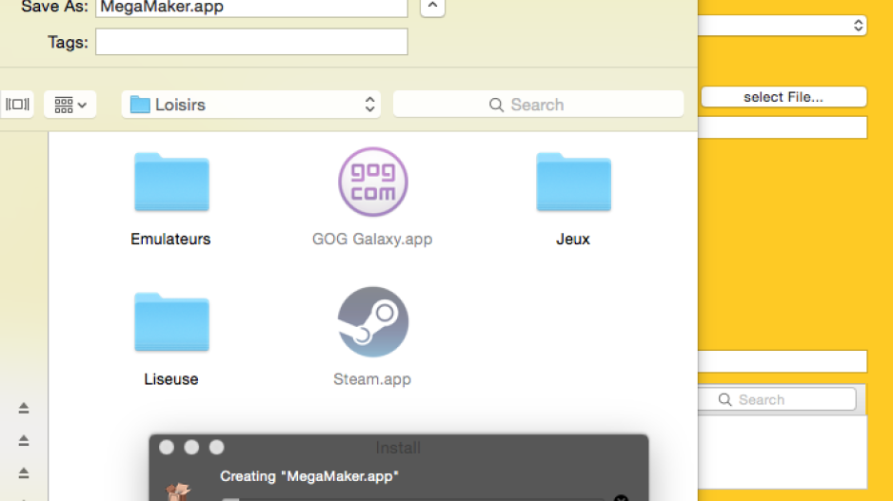Image resolution: width=893 pixels, height=501 pixels.
Task: Click the list box below yellow window search
Action: tap(783, 452)
